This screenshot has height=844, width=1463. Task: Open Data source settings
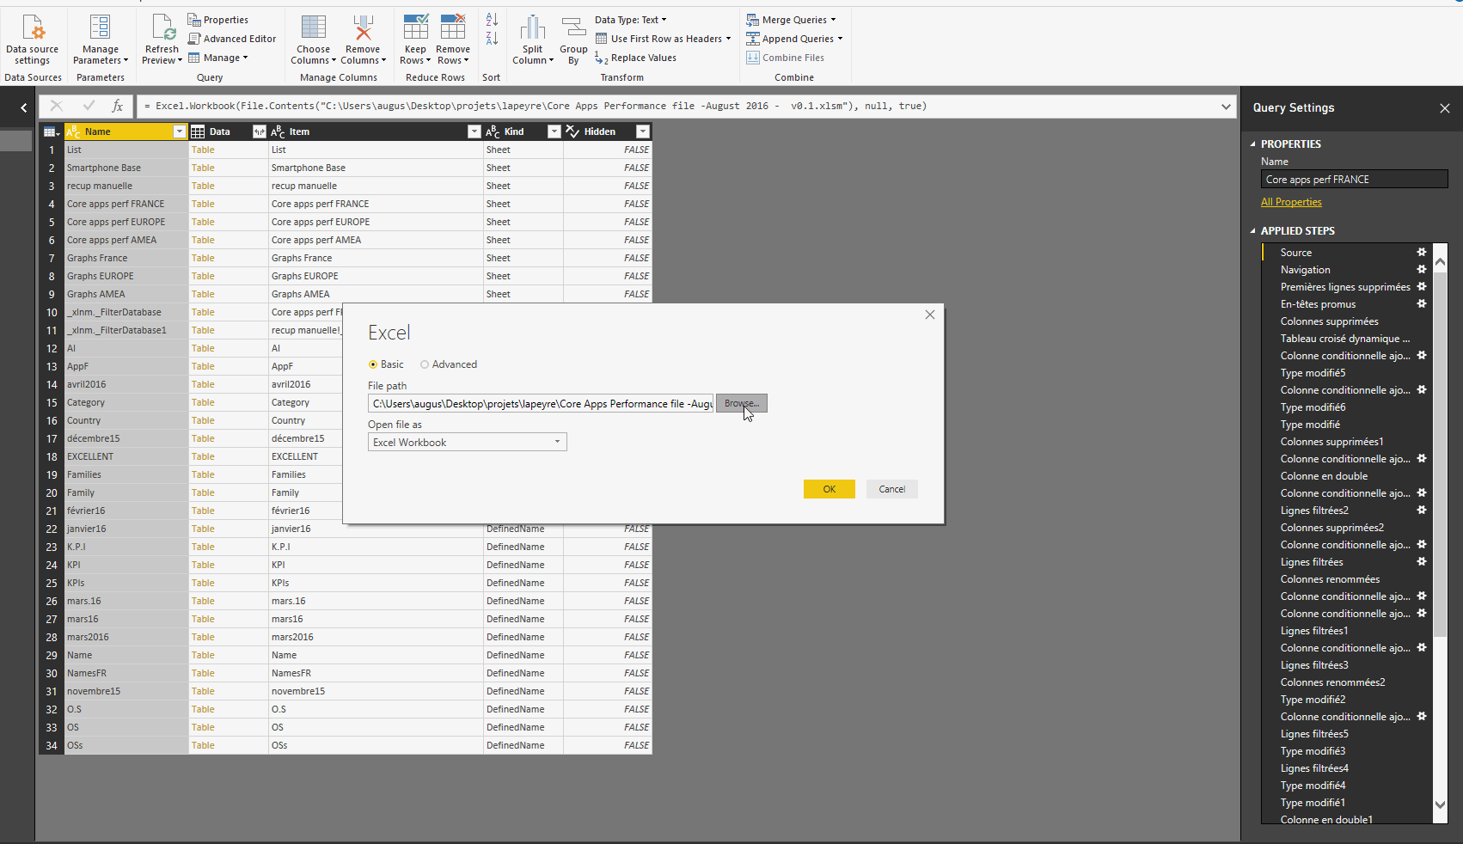33,40
